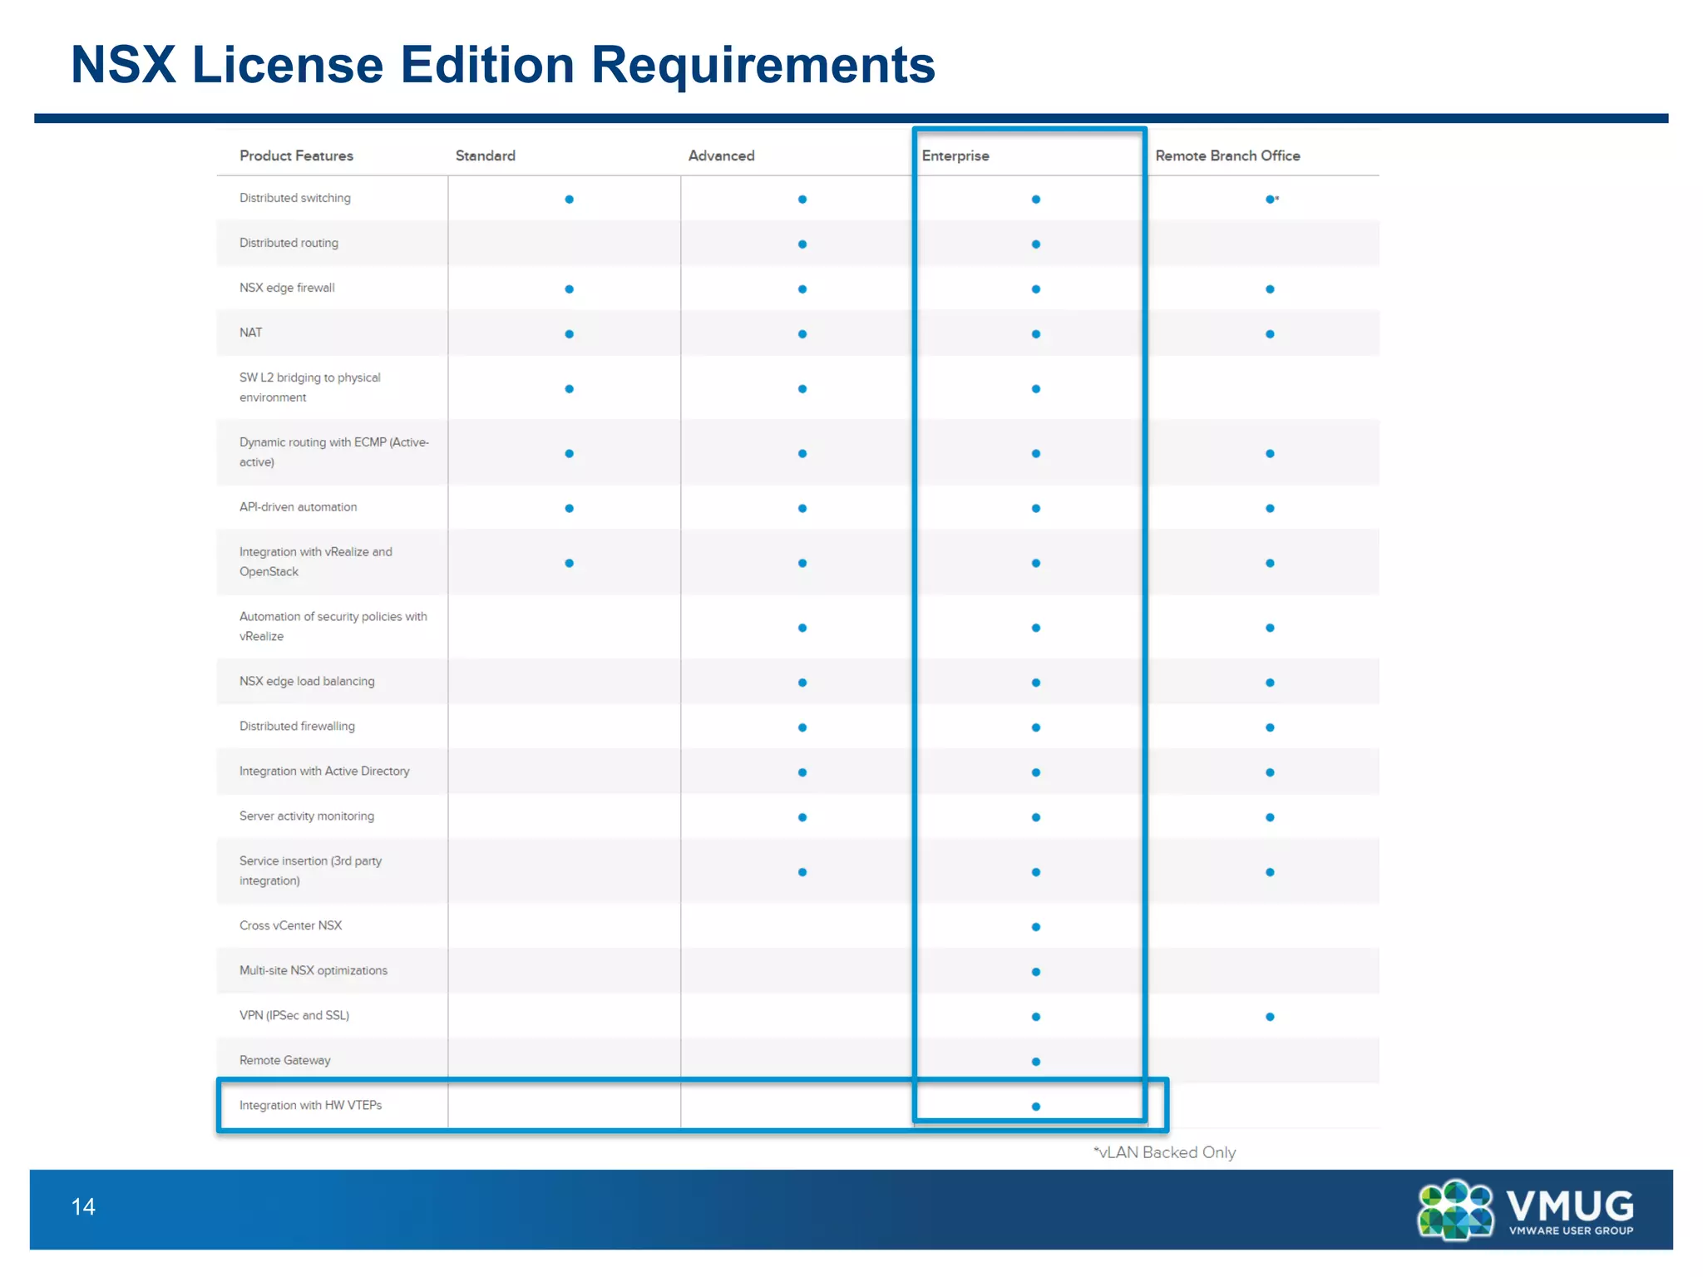Click Remote Branch Office dot for Service insertion

1271,873
